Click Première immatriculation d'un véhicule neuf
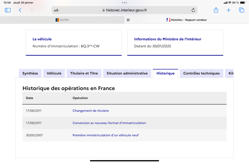Image resolution: width=249 pixels, height=163 pixels. click(106, 135)
